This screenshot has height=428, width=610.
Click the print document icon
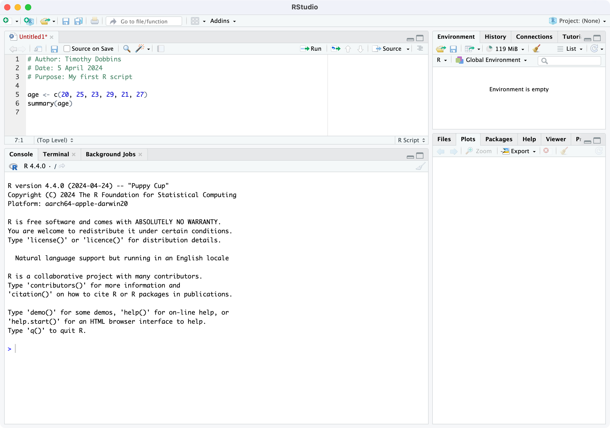94,21
